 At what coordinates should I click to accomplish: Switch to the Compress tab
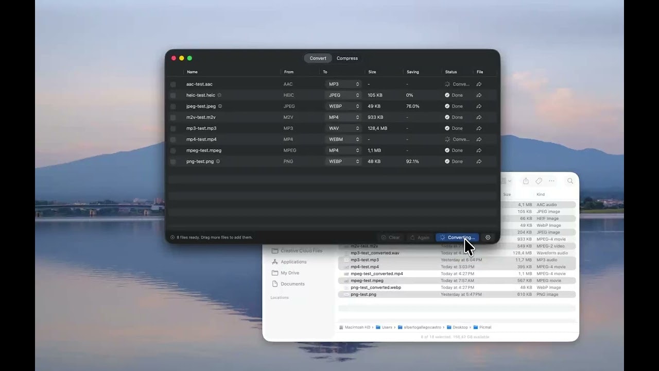[x=347, y=58]
